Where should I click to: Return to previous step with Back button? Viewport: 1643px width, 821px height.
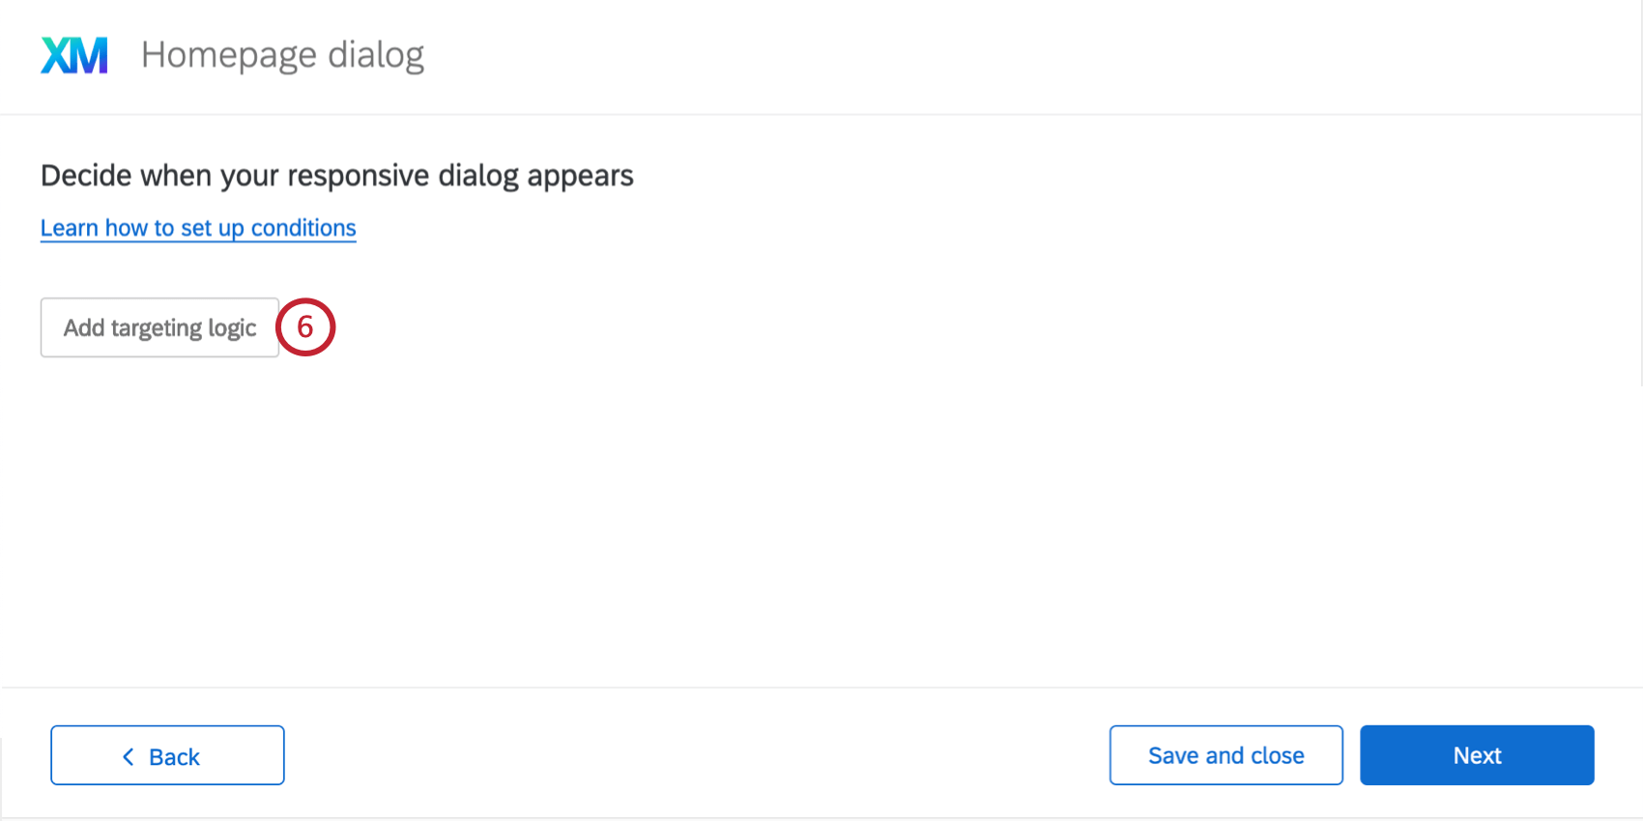[167, 755]
